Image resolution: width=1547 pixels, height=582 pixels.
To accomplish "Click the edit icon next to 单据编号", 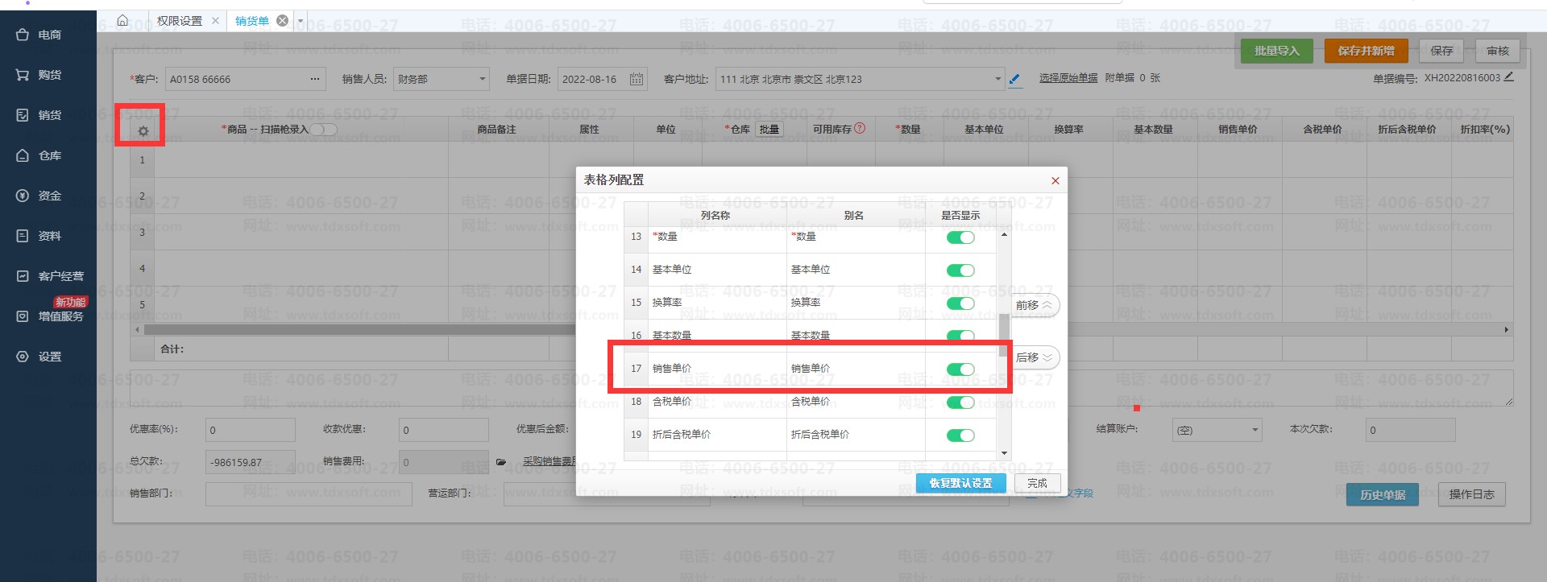I will (1508, 77).
